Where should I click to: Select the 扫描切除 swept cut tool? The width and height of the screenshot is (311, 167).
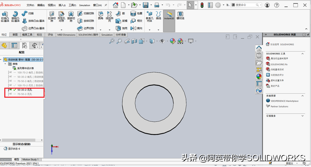coord(86,13)
